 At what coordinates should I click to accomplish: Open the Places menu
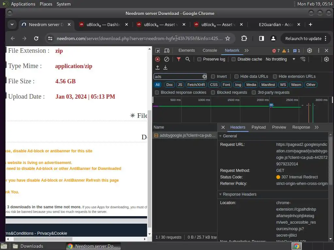pyautogui.click(x=46, y=4)
